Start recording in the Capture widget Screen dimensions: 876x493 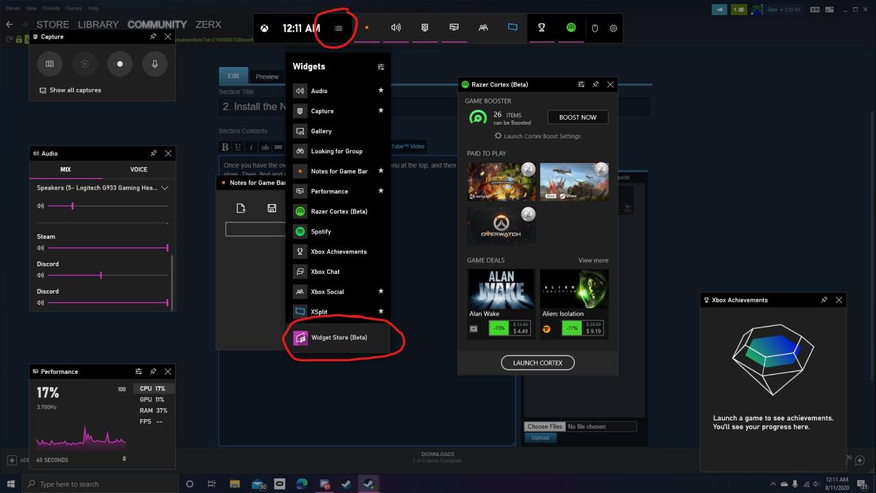coord(120,64)
